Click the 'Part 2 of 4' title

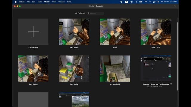click(33, 84)
